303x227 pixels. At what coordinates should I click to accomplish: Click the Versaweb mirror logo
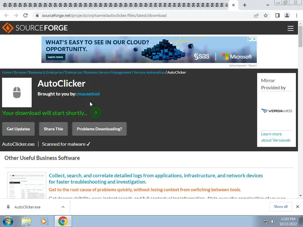tap(277, 111)
